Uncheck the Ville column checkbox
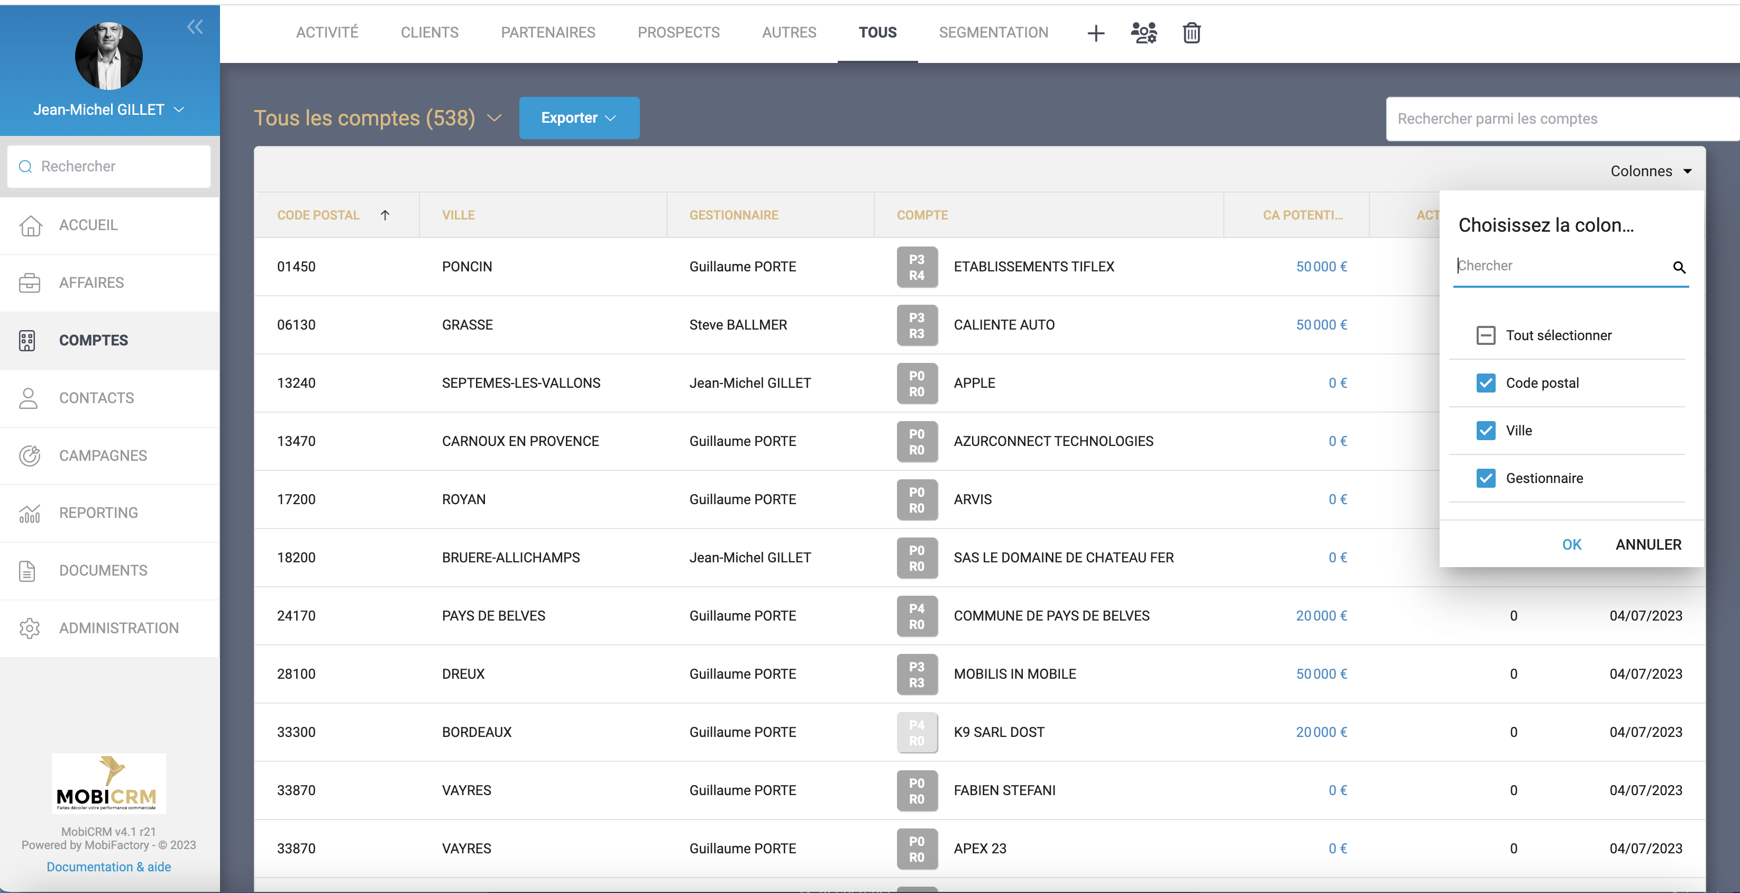This screenshot has width=1740, height=893. click(x=1486, y=431)
